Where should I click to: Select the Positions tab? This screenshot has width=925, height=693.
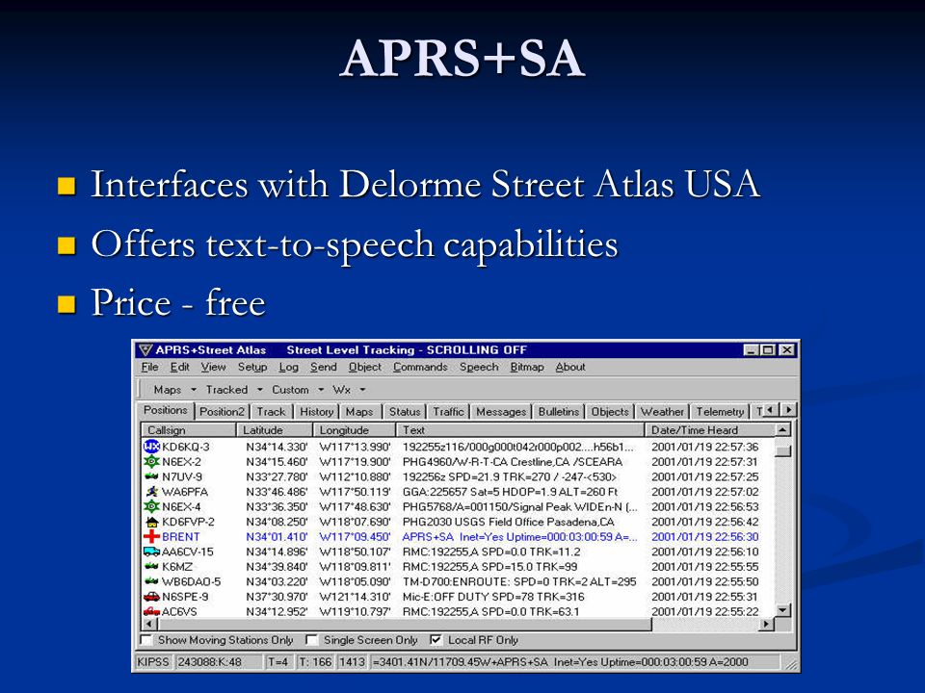166,410
